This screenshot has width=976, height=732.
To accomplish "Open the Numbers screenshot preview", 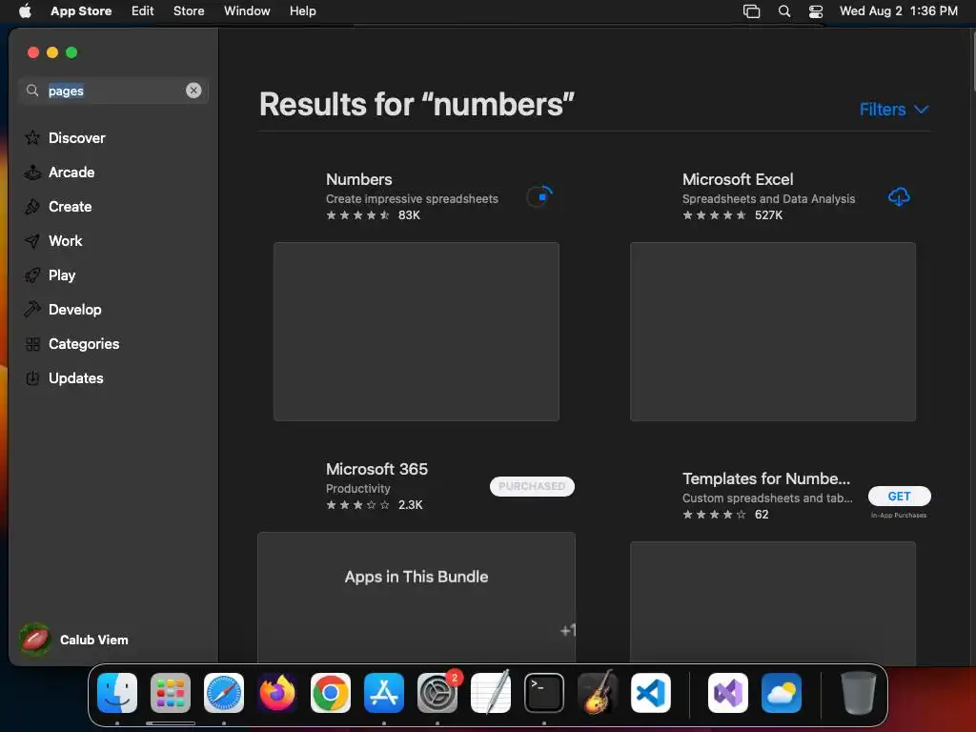I will [417, 332].
